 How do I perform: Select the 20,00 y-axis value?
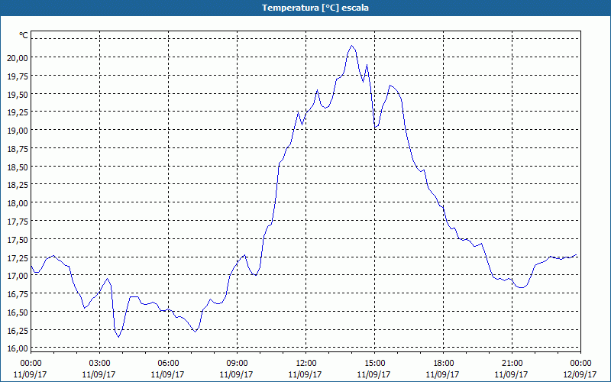click(x=18, y=58)
